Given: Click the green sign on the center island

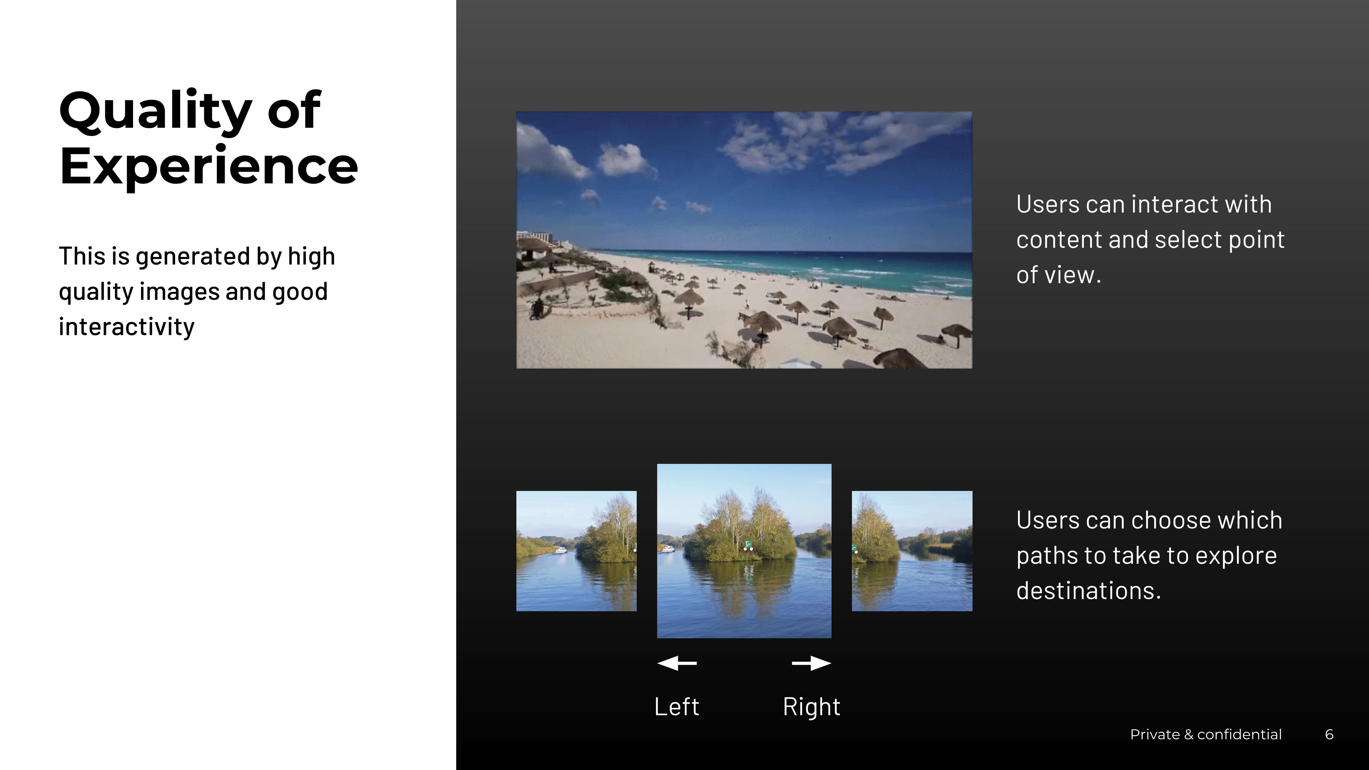Looking at the screenshot, I should tap(748, 544).
